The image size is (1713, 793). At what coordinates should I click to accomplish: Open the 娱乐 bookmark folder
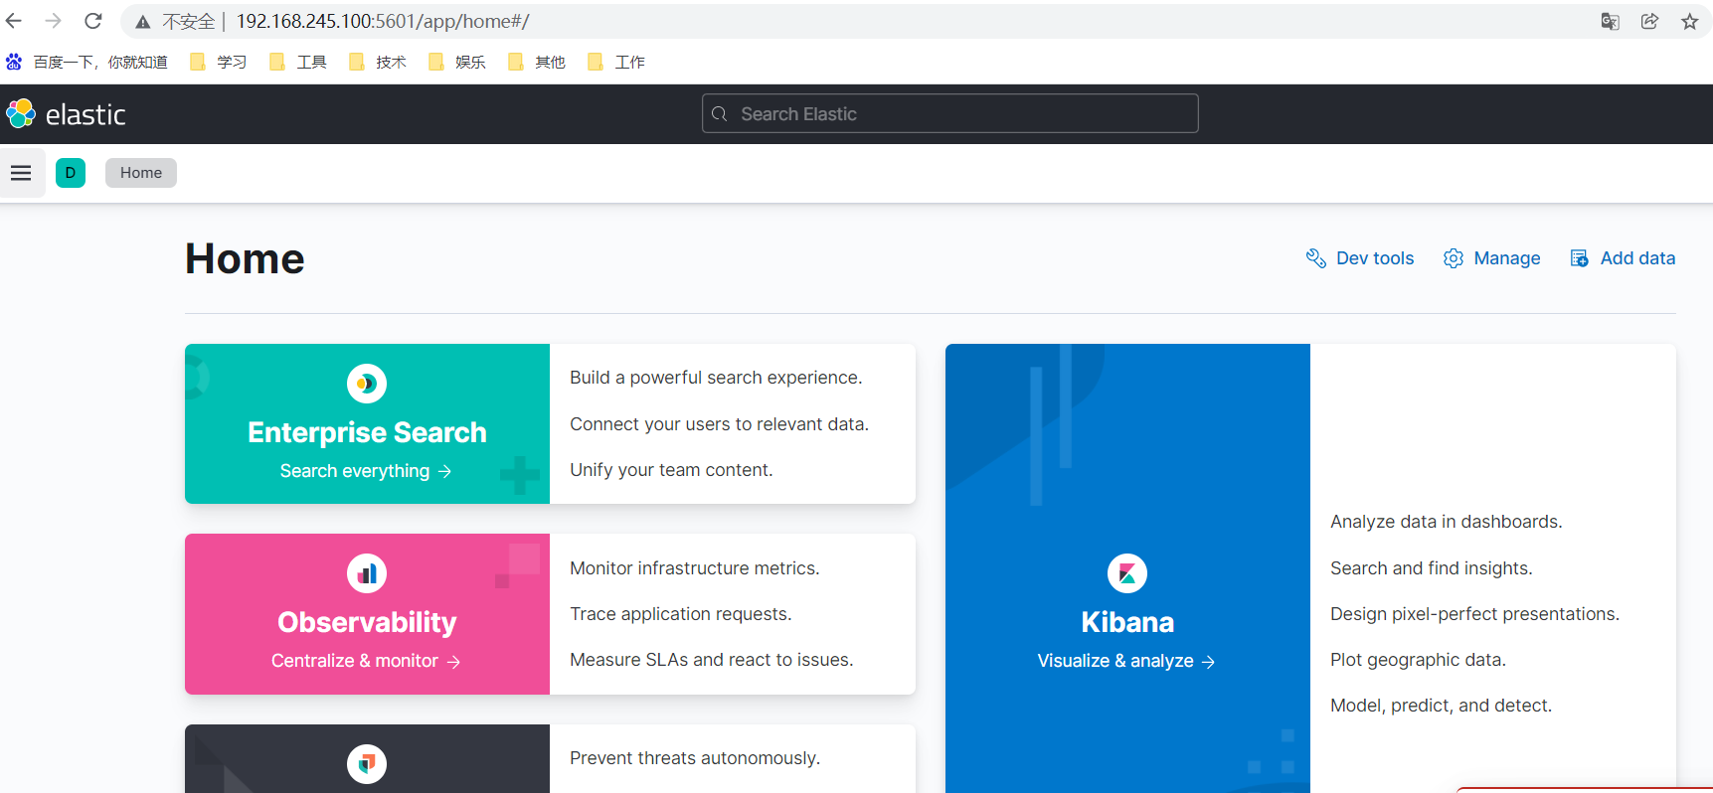457,62
